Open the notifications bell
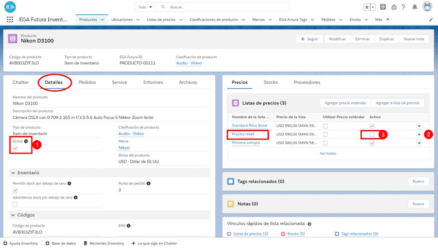 (415, 7)
